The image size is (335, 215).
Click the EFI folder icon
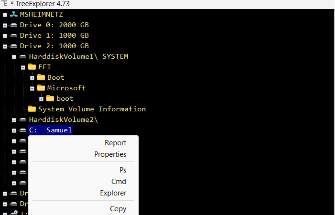[x=31, y=67]
